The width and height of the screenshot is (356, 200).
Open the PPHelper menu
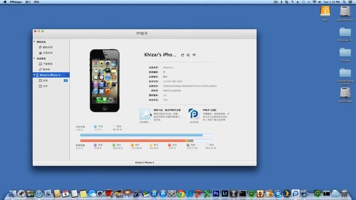[x=16, y=2]
